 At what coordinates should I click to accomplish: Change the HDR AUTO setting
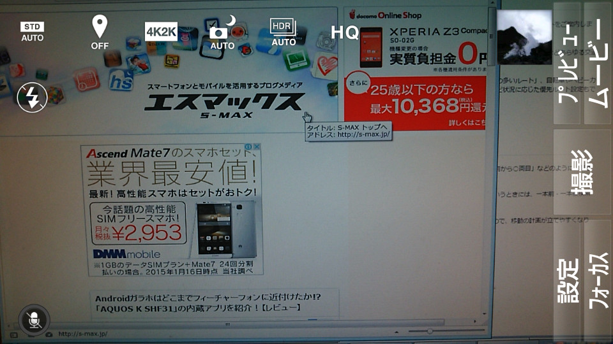pos(284,32)
